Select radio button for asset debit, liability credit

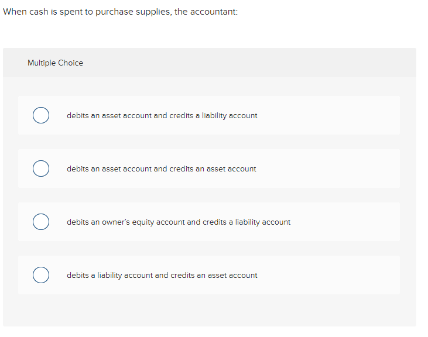pyautogui.click(x=41, y=115)
